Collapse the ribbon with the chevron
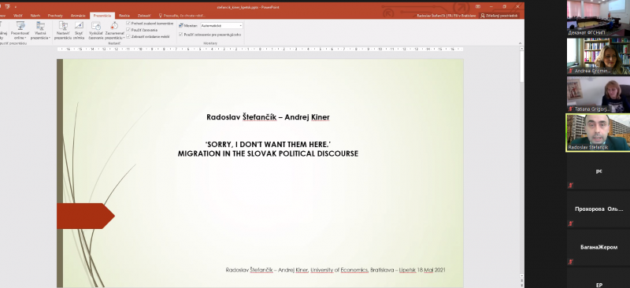Image resolution: width=630 pixels, height=288 pixels. click(520, 43)
